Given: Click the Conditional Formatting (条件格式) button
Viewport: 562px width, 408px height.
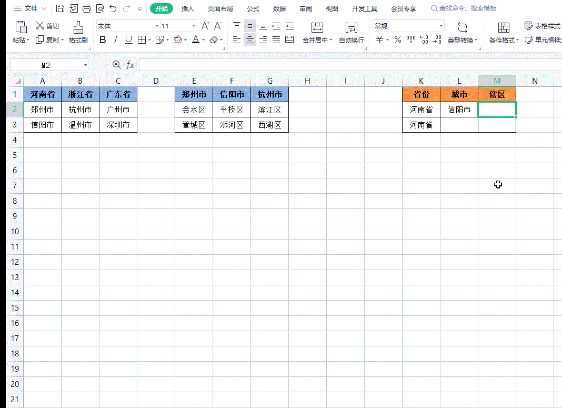Looking at the screenshot, I should click(504, 33).
